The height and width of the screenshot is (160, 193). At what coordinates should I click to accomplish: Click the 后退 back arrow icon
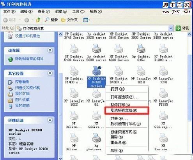pos(5,20)
